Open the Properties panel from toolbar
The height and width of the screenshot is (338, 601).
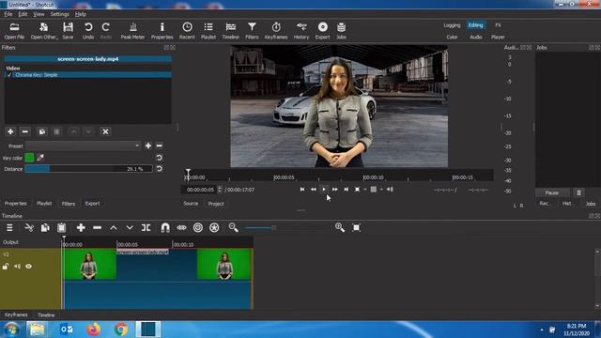(x=162, y=31)
